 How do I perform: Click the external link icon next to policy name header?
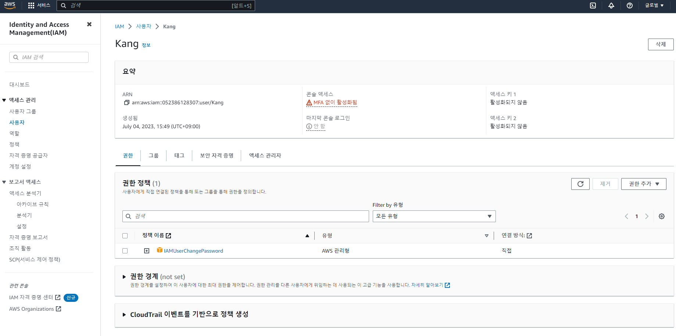[x=168, y=236]
